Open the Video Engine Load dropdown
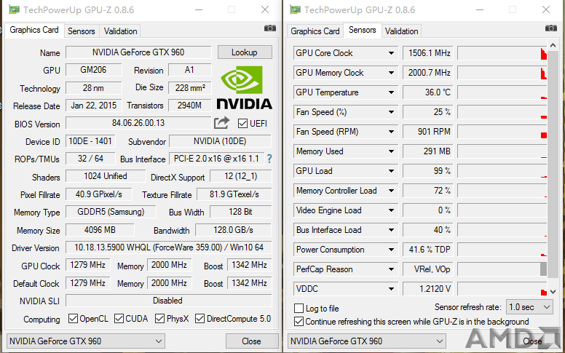The width and height of the screenshot is (565, 353). (x=391, y=210)
